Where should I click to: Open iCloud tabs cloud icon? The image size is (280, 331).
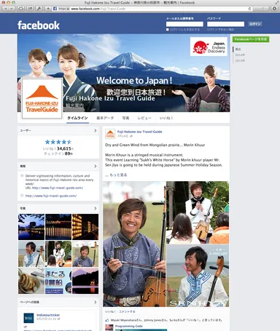[21, 9]
